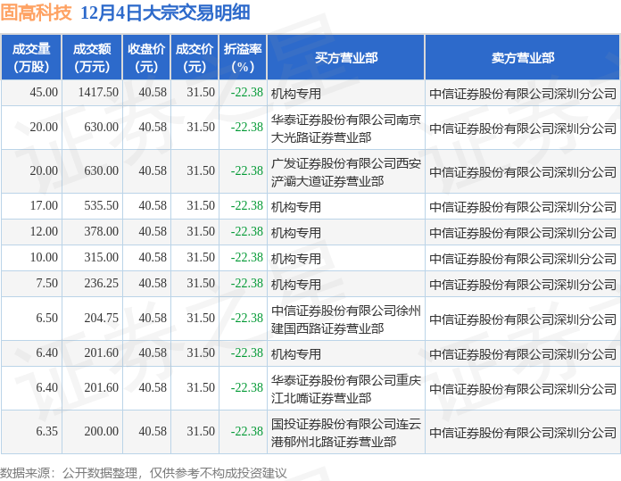
Task: Click the 成交价(元) column header
Action: click(195, 57)
